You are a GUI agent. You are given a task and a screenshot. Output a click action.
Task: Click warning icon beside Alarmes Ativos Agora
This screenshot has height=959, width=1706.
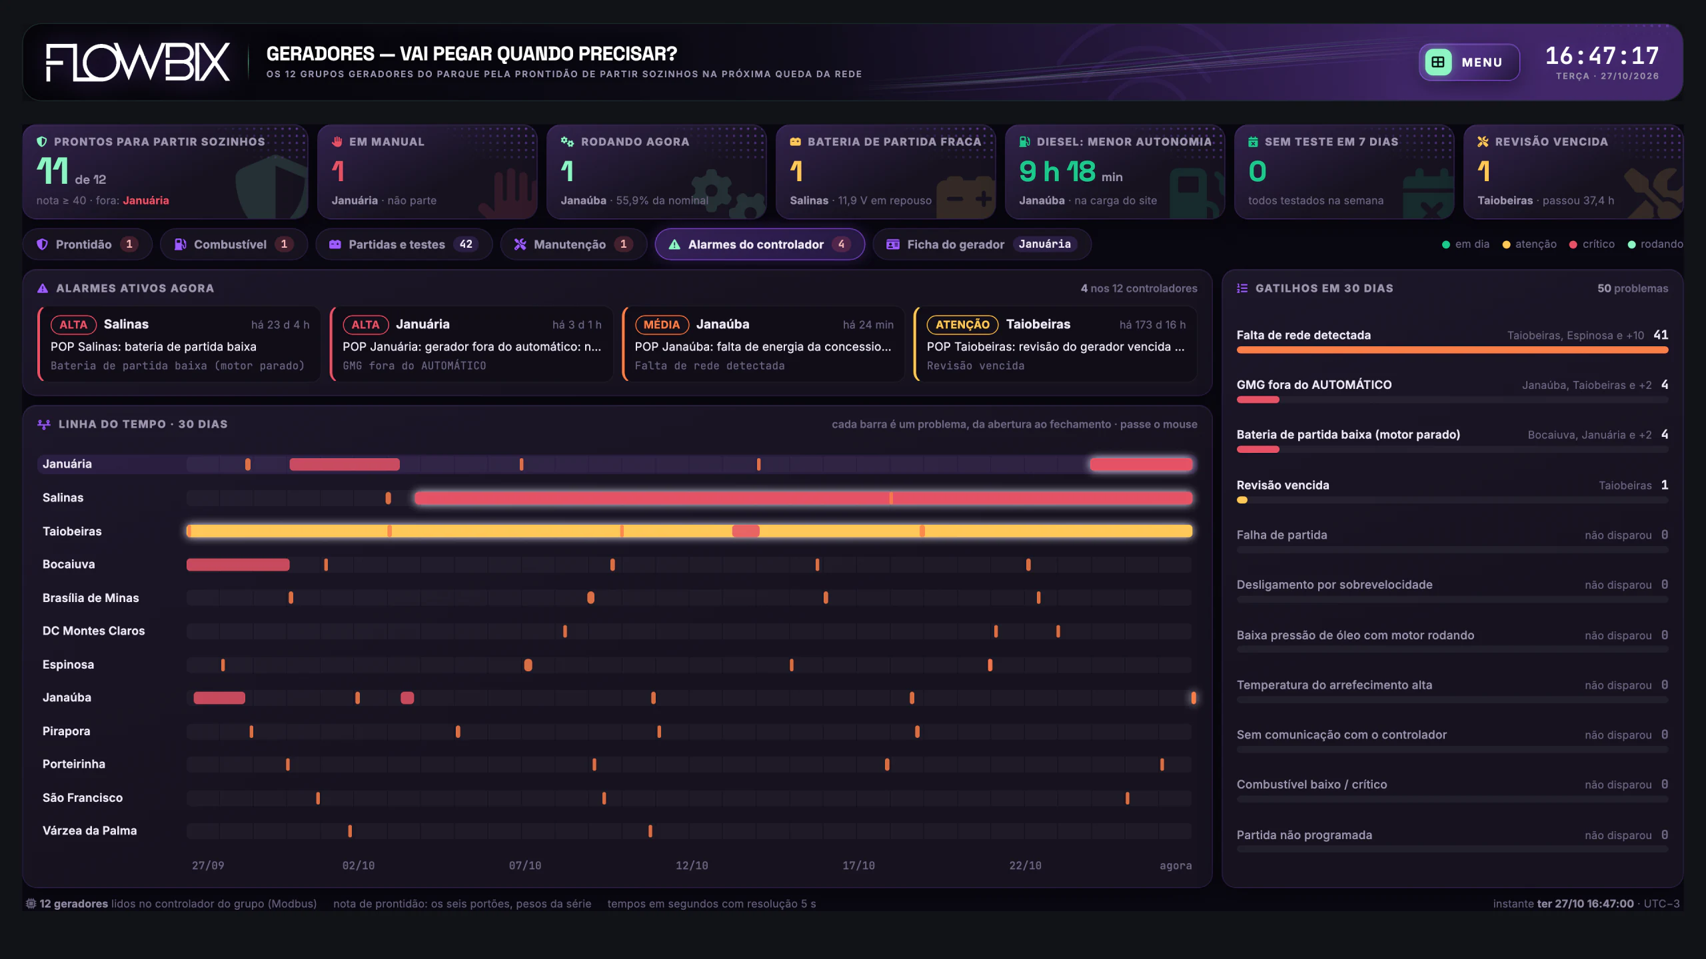pyautogui.click(x=43, y=288)
